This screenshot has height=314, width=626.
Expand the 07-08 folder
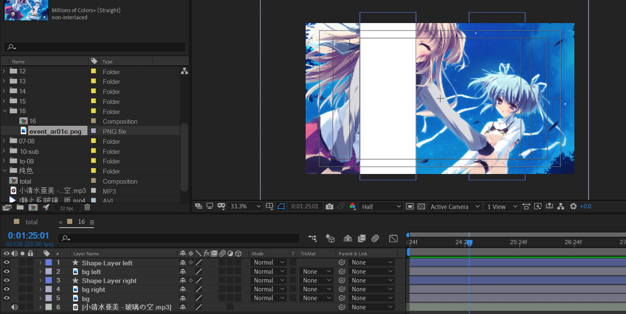(4, 141)
